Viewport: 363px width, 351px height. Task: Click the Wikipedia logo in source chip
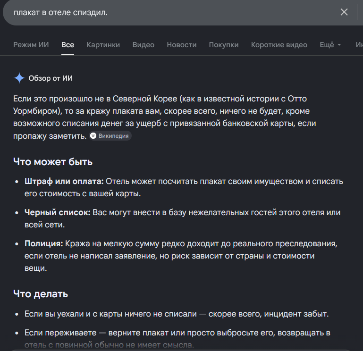click(93, 136)
